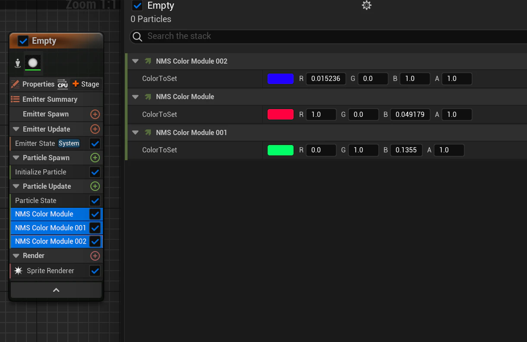Click NMS Color Module 001 script icon
The width and height of the screenshot is (527, 342).
point(148,132)
